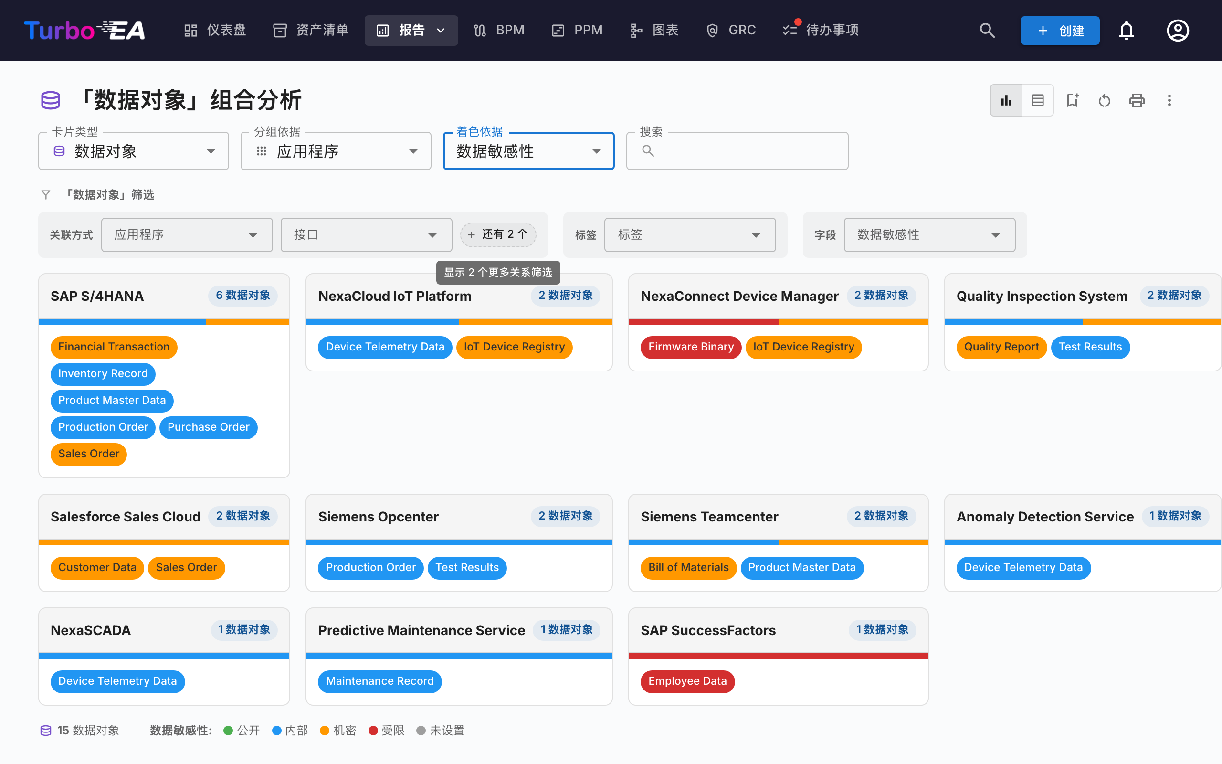Click blue 内部 legend dot
Image resolution: width=1222 pixels, height=764 pixels.
(x=276, y=731)
